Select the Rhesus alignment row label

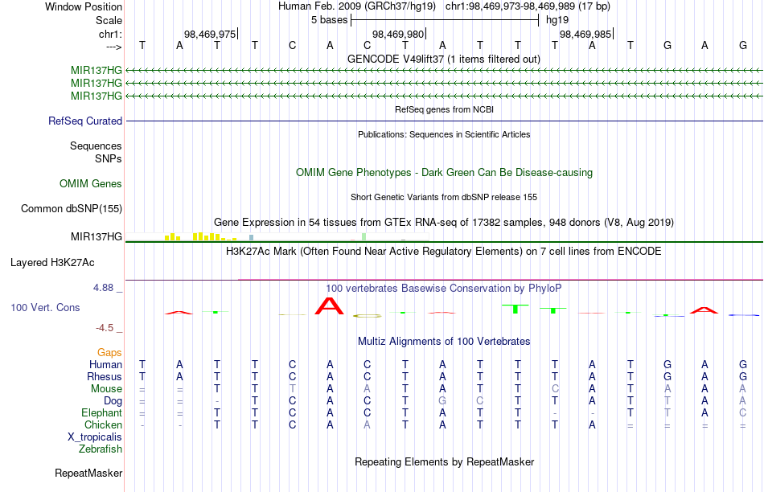pyautogui.click(x=105, y=376)
